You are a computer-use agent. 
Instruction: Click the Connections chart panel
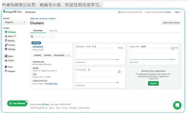[x=100, y=78]
